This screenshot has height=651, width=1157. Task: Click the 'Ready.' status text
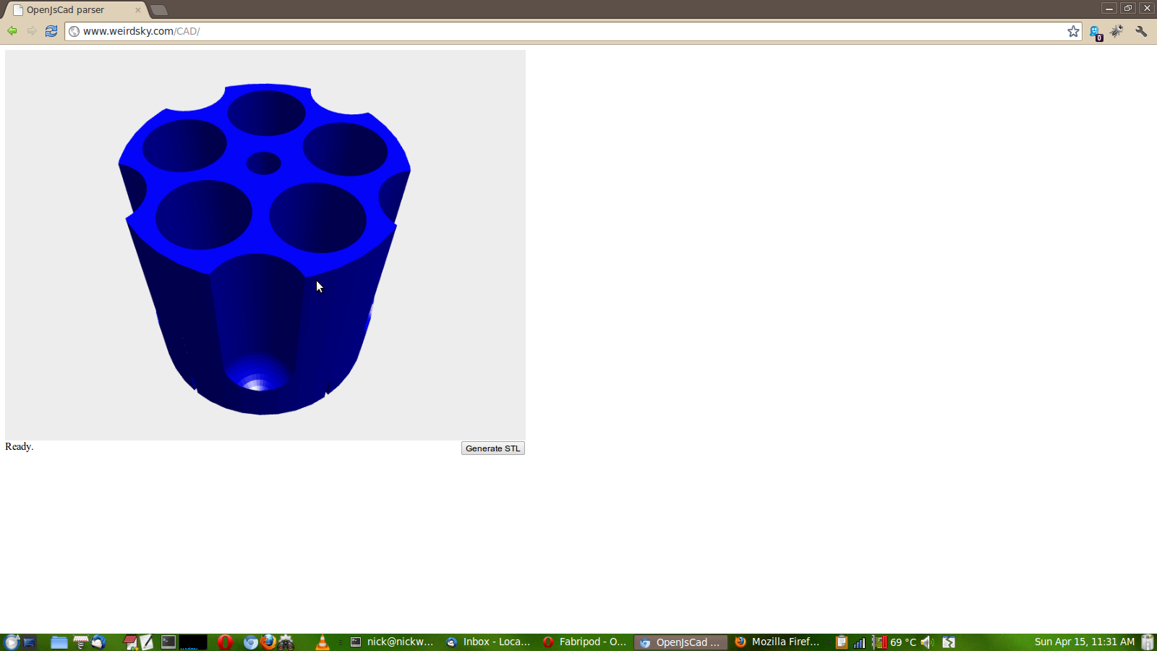(x=20, y=446)
